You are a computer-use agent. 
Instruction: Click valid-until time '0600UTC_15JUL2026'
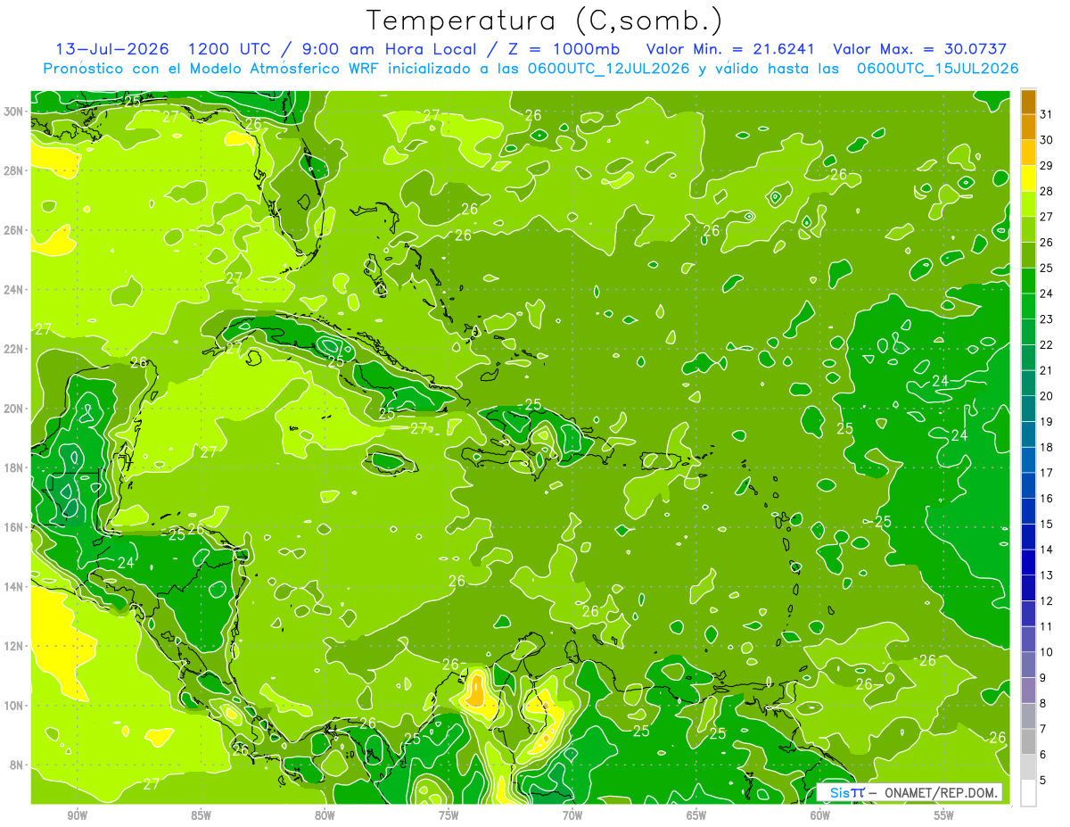[937, 69]
